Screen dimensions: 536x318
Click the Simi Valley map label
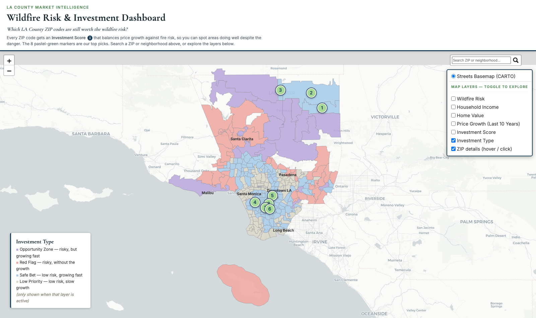click(207, 157)
